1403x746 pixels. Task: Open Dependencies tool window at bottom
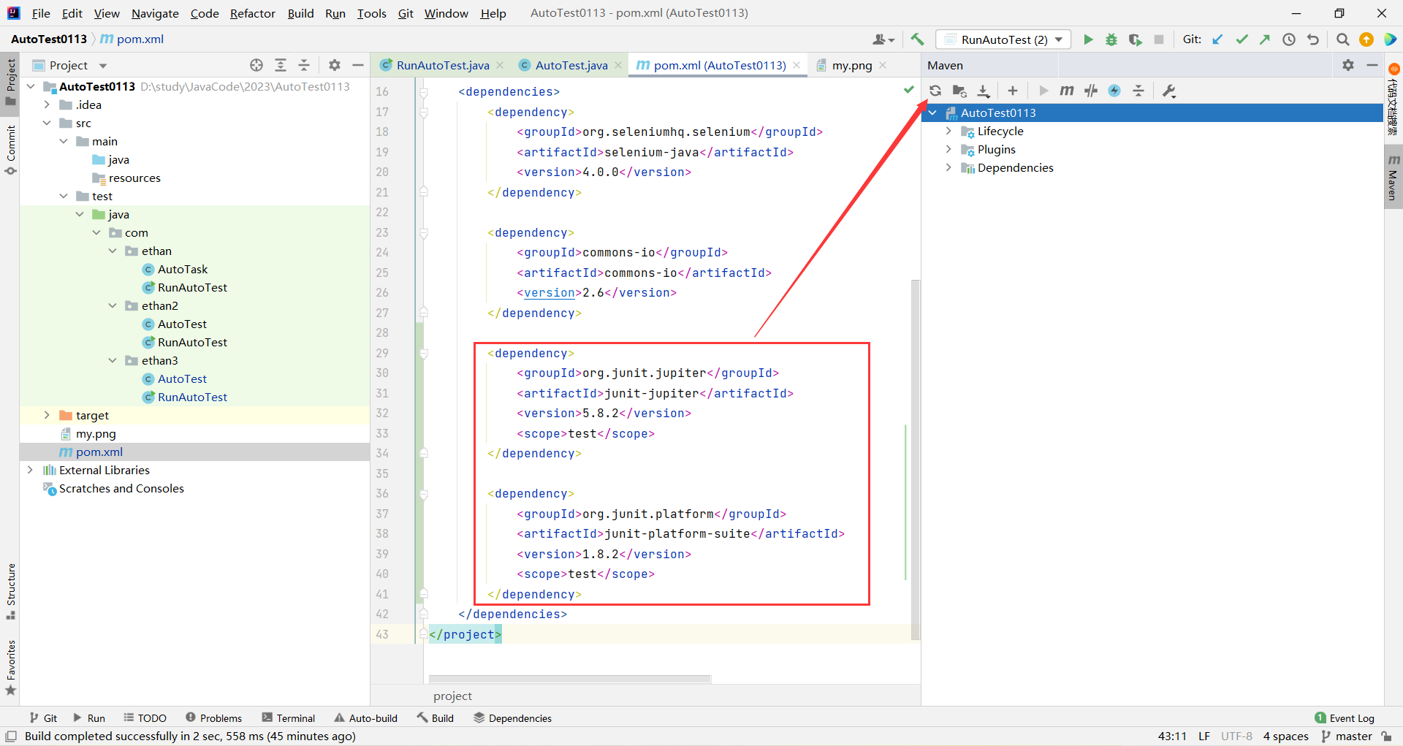(513, 718)
